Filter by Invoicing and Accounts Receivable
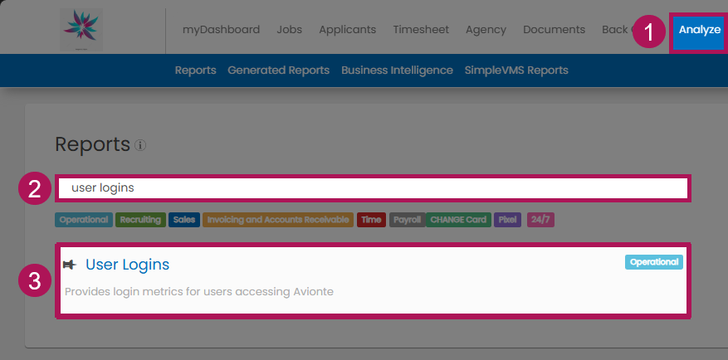The height and width of the screenshot is (360, 728). coord(278,220)
